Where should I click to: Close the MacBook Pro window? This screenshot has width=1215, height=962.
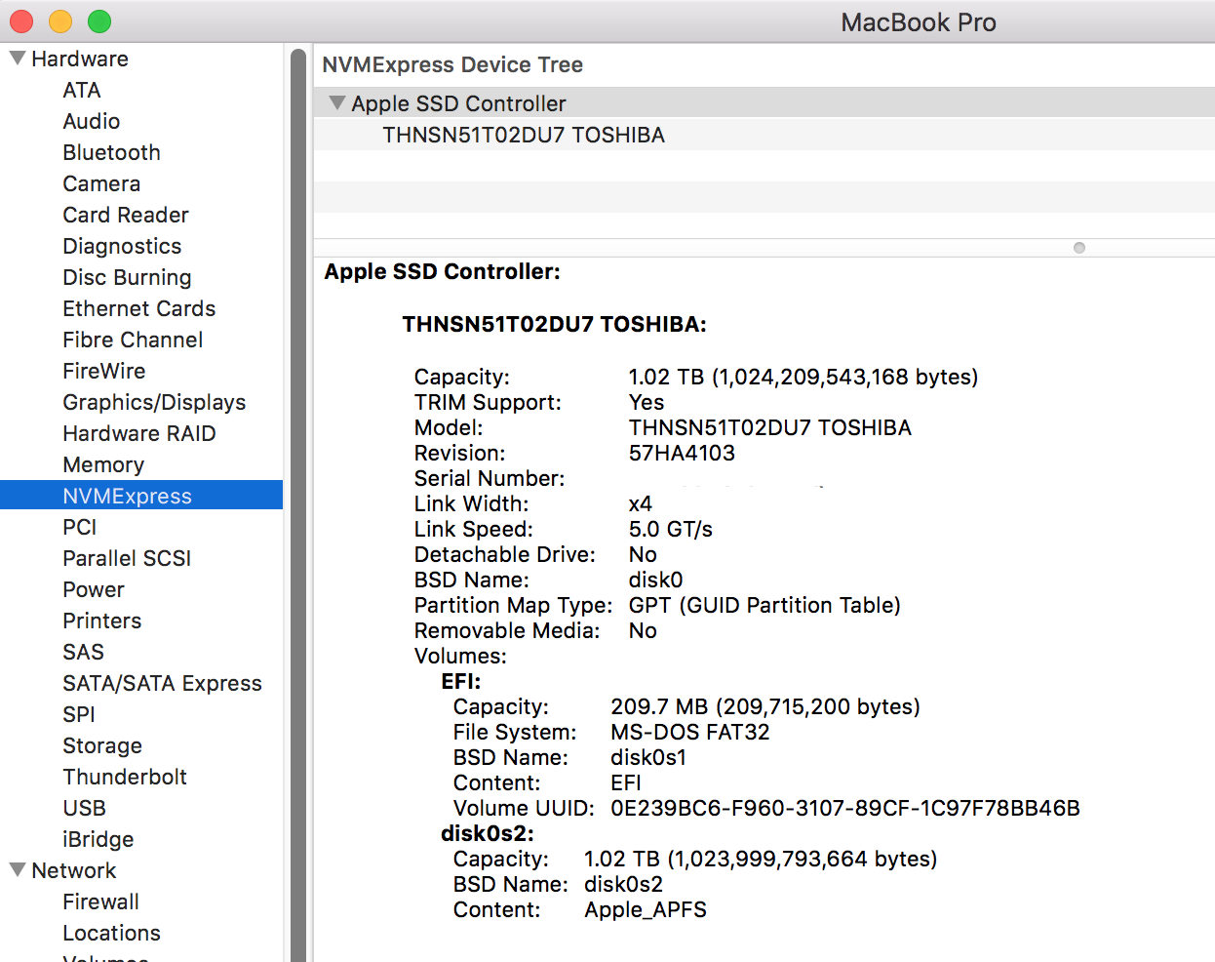click(21, 21)
